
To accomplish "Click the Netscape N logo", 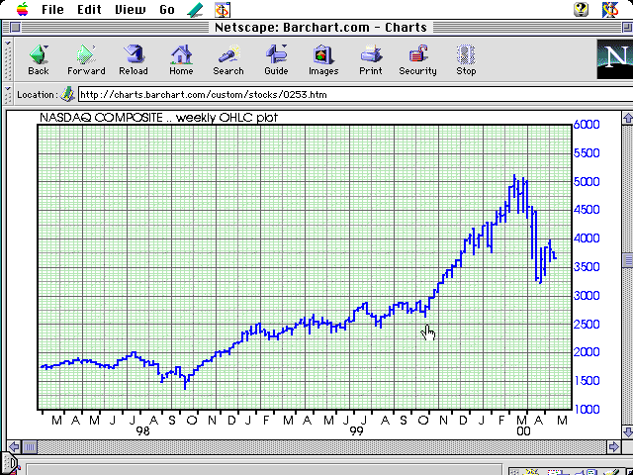I will [615, 59].
